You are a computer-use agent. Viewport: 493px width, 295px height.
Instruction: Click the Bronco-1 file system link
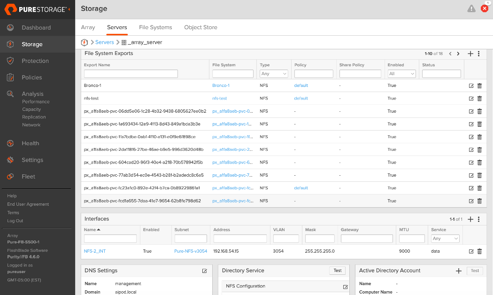(221, 85)
